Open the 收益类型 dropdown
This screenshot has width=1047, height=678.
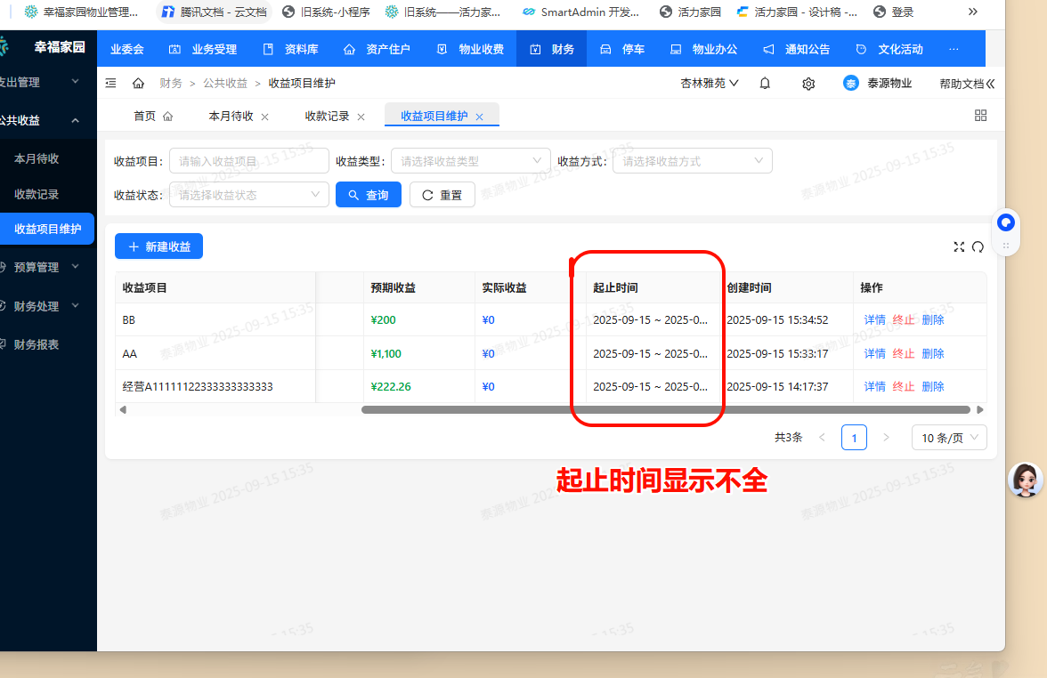point(470,160)
